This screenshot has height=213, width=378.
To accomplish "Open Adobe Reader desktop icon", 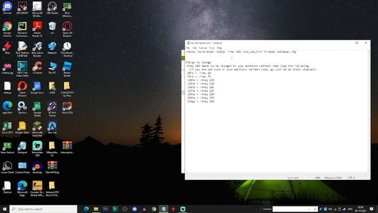I will click(37, 29).
